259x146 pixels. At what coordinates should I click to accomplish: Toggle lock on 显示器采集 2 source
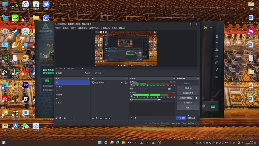(x=126, y=83)
